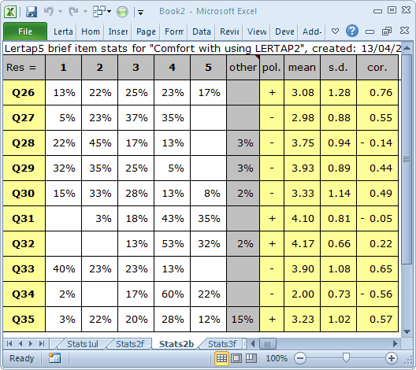Restore down the workbook window

click(x=387, y=31)
